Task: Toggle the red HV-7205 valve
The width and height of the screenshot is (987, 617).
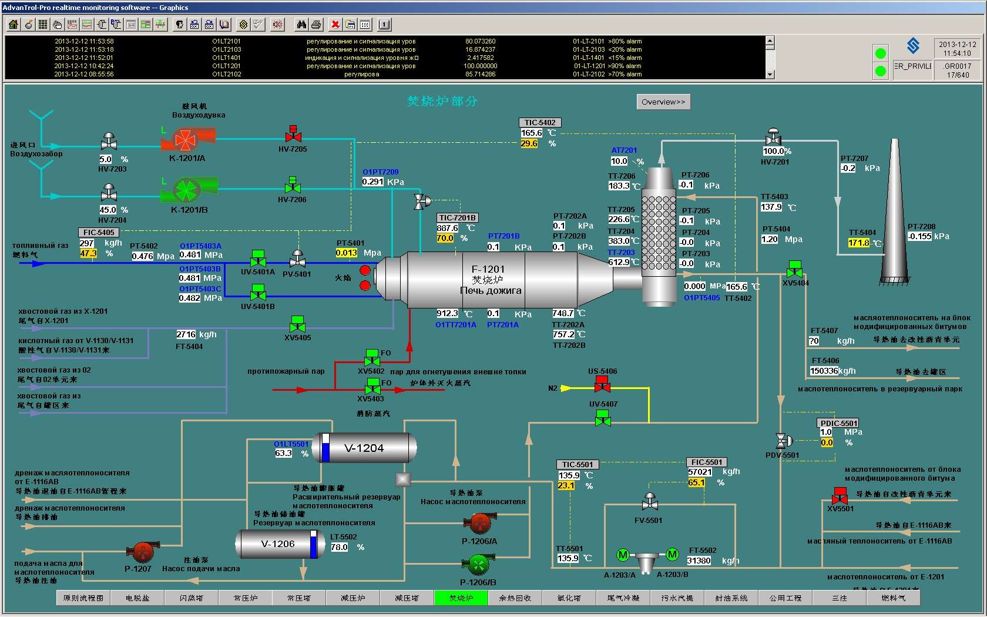Action: click(x=293, y=134)
